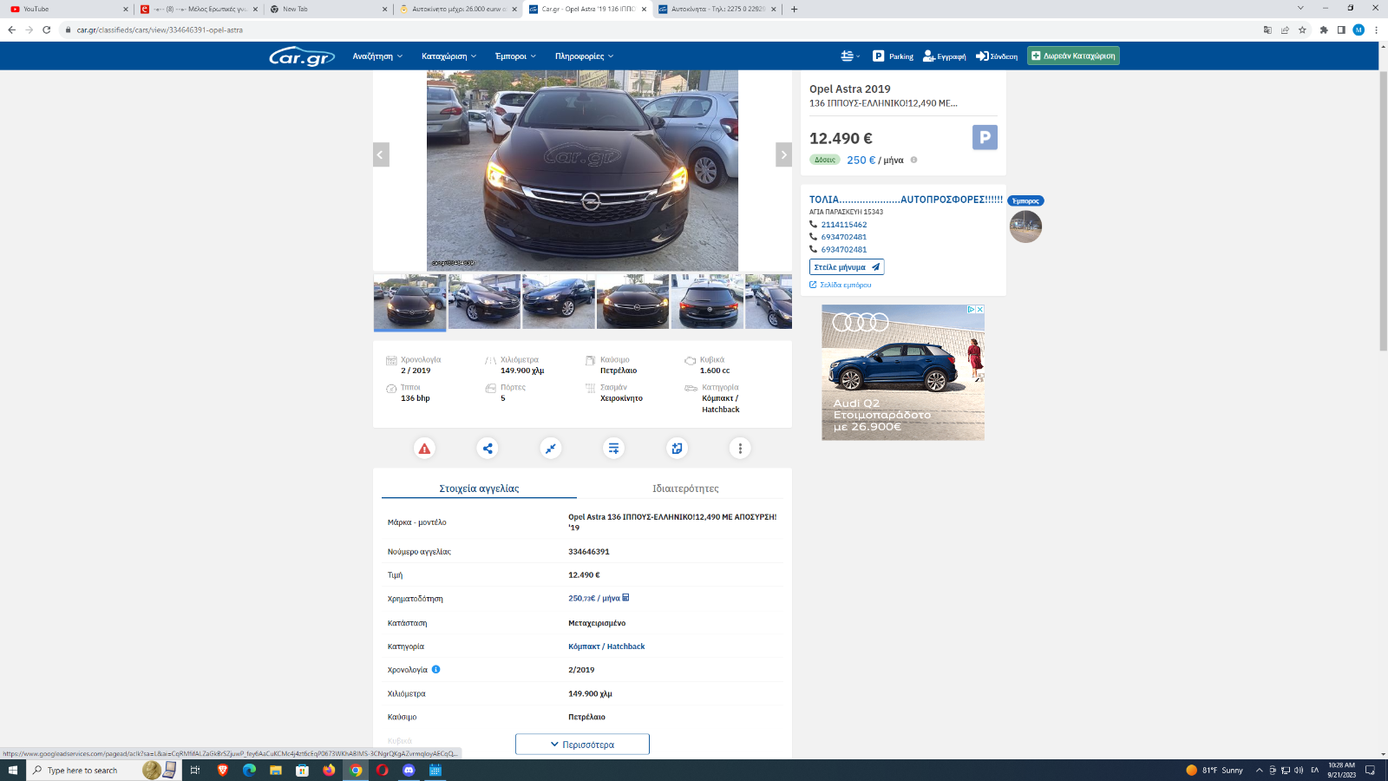Click Δωρεάν Καταχώριση button

[x=1073, y=56]
